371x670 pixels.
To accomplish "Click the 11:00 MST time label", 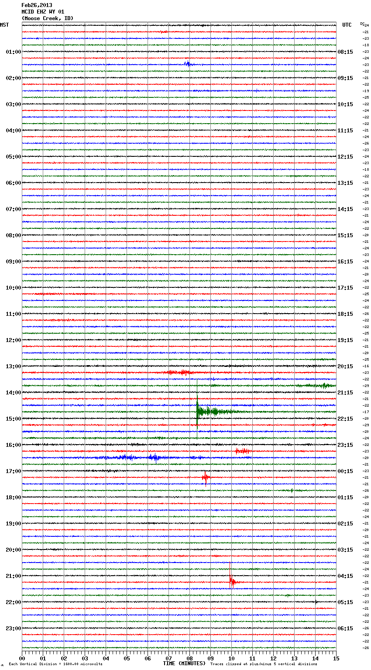I will point(14,314).
